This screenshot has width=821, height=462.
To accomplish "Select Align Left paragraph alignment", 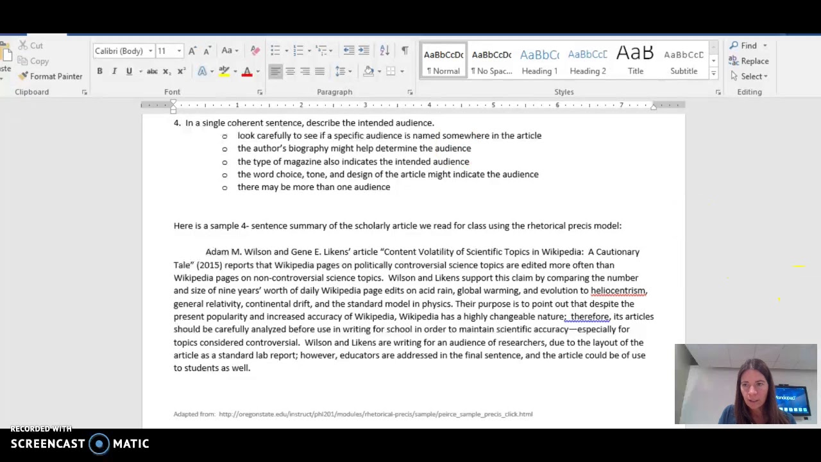I will pyautogui.click(x=275, y=71).
